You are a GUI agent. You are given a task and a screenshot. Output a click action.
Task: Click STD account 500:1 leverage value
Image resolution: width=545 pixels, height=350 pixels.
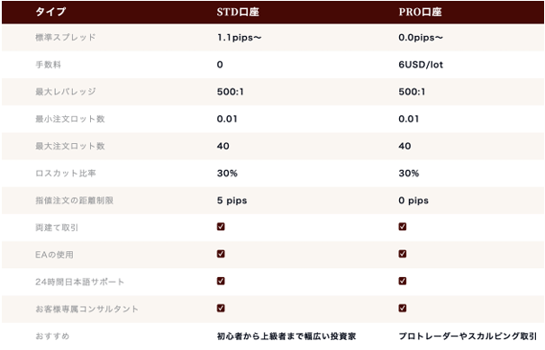[x=230, y=92]
